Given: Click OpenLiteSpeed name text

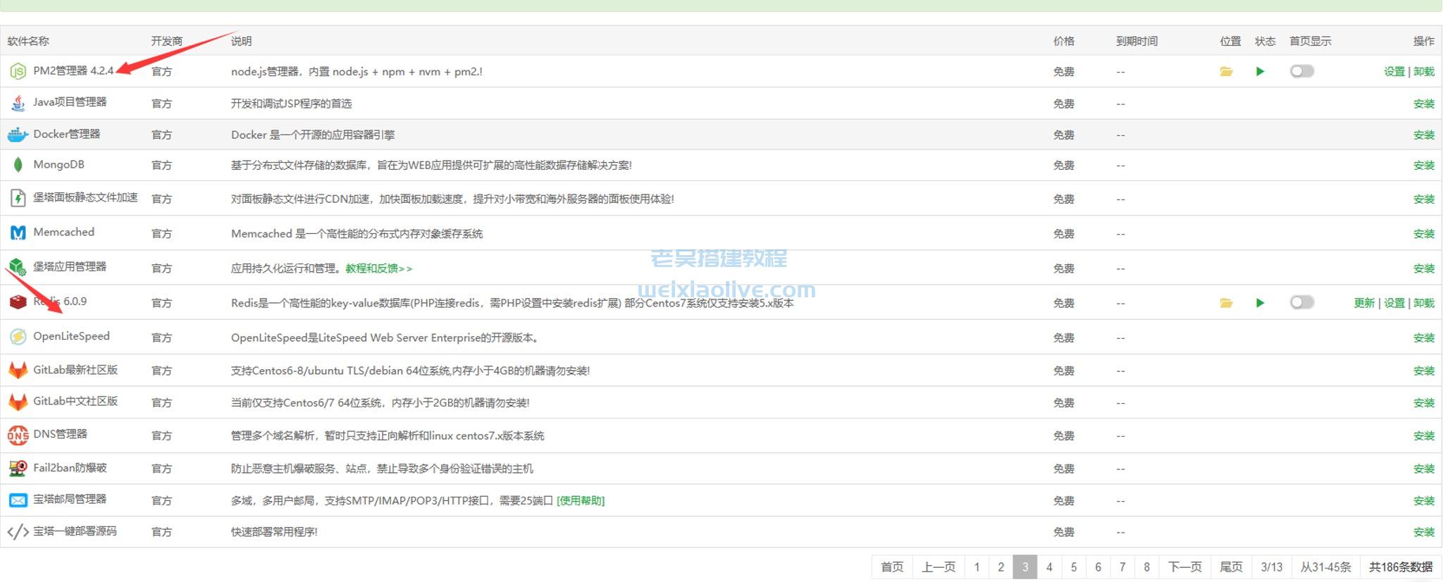Looking at the screenshot, I should pyautogui.click(x=71, y=336).
